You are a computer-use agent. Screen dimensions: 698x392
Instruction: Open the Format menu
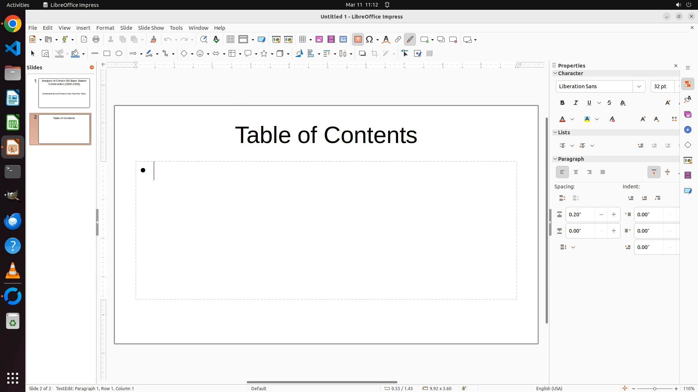105,28
